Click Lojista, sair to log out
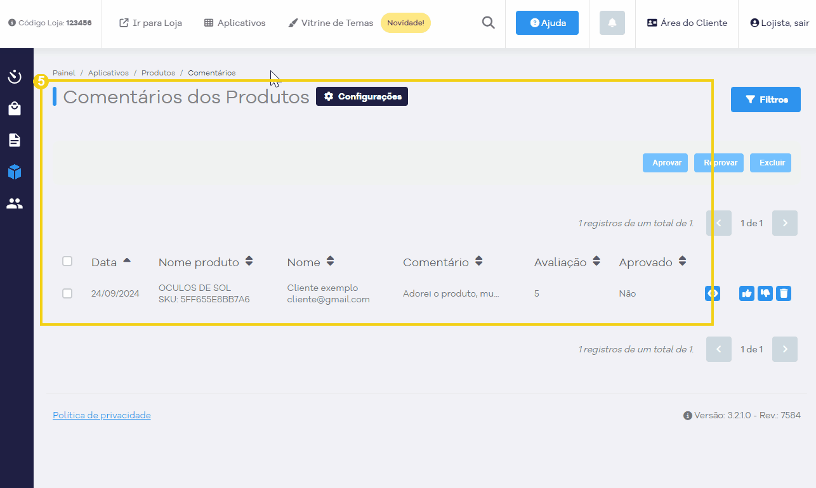The width and height of the screenshot is (816, 488). point(780,23)
